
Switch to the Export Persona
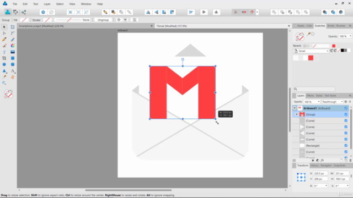click(24, 12)
